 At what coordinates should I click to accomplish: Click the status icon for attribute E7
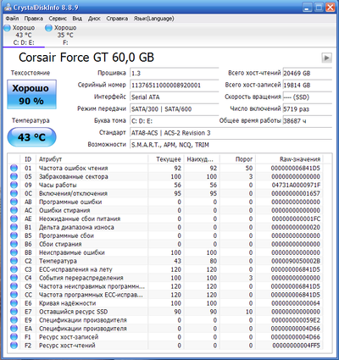coord(14,312)
